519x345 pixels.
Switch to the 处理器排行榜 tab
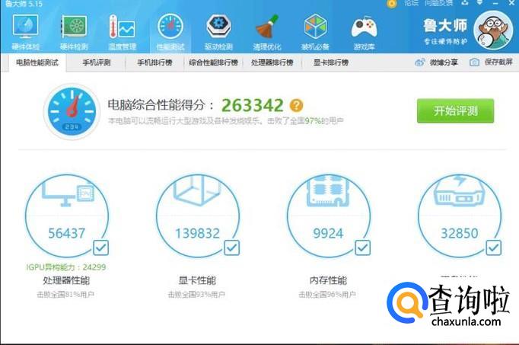272,62
